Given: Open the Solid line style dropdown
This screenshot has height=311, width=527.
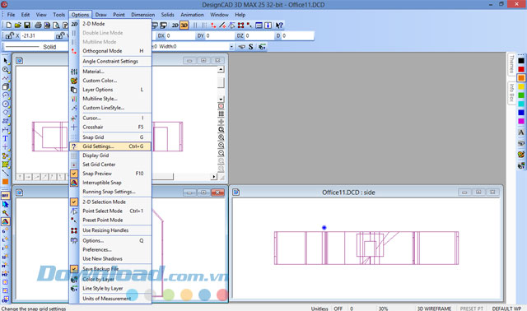Looking at the screenshot, I should coord(35,47).
